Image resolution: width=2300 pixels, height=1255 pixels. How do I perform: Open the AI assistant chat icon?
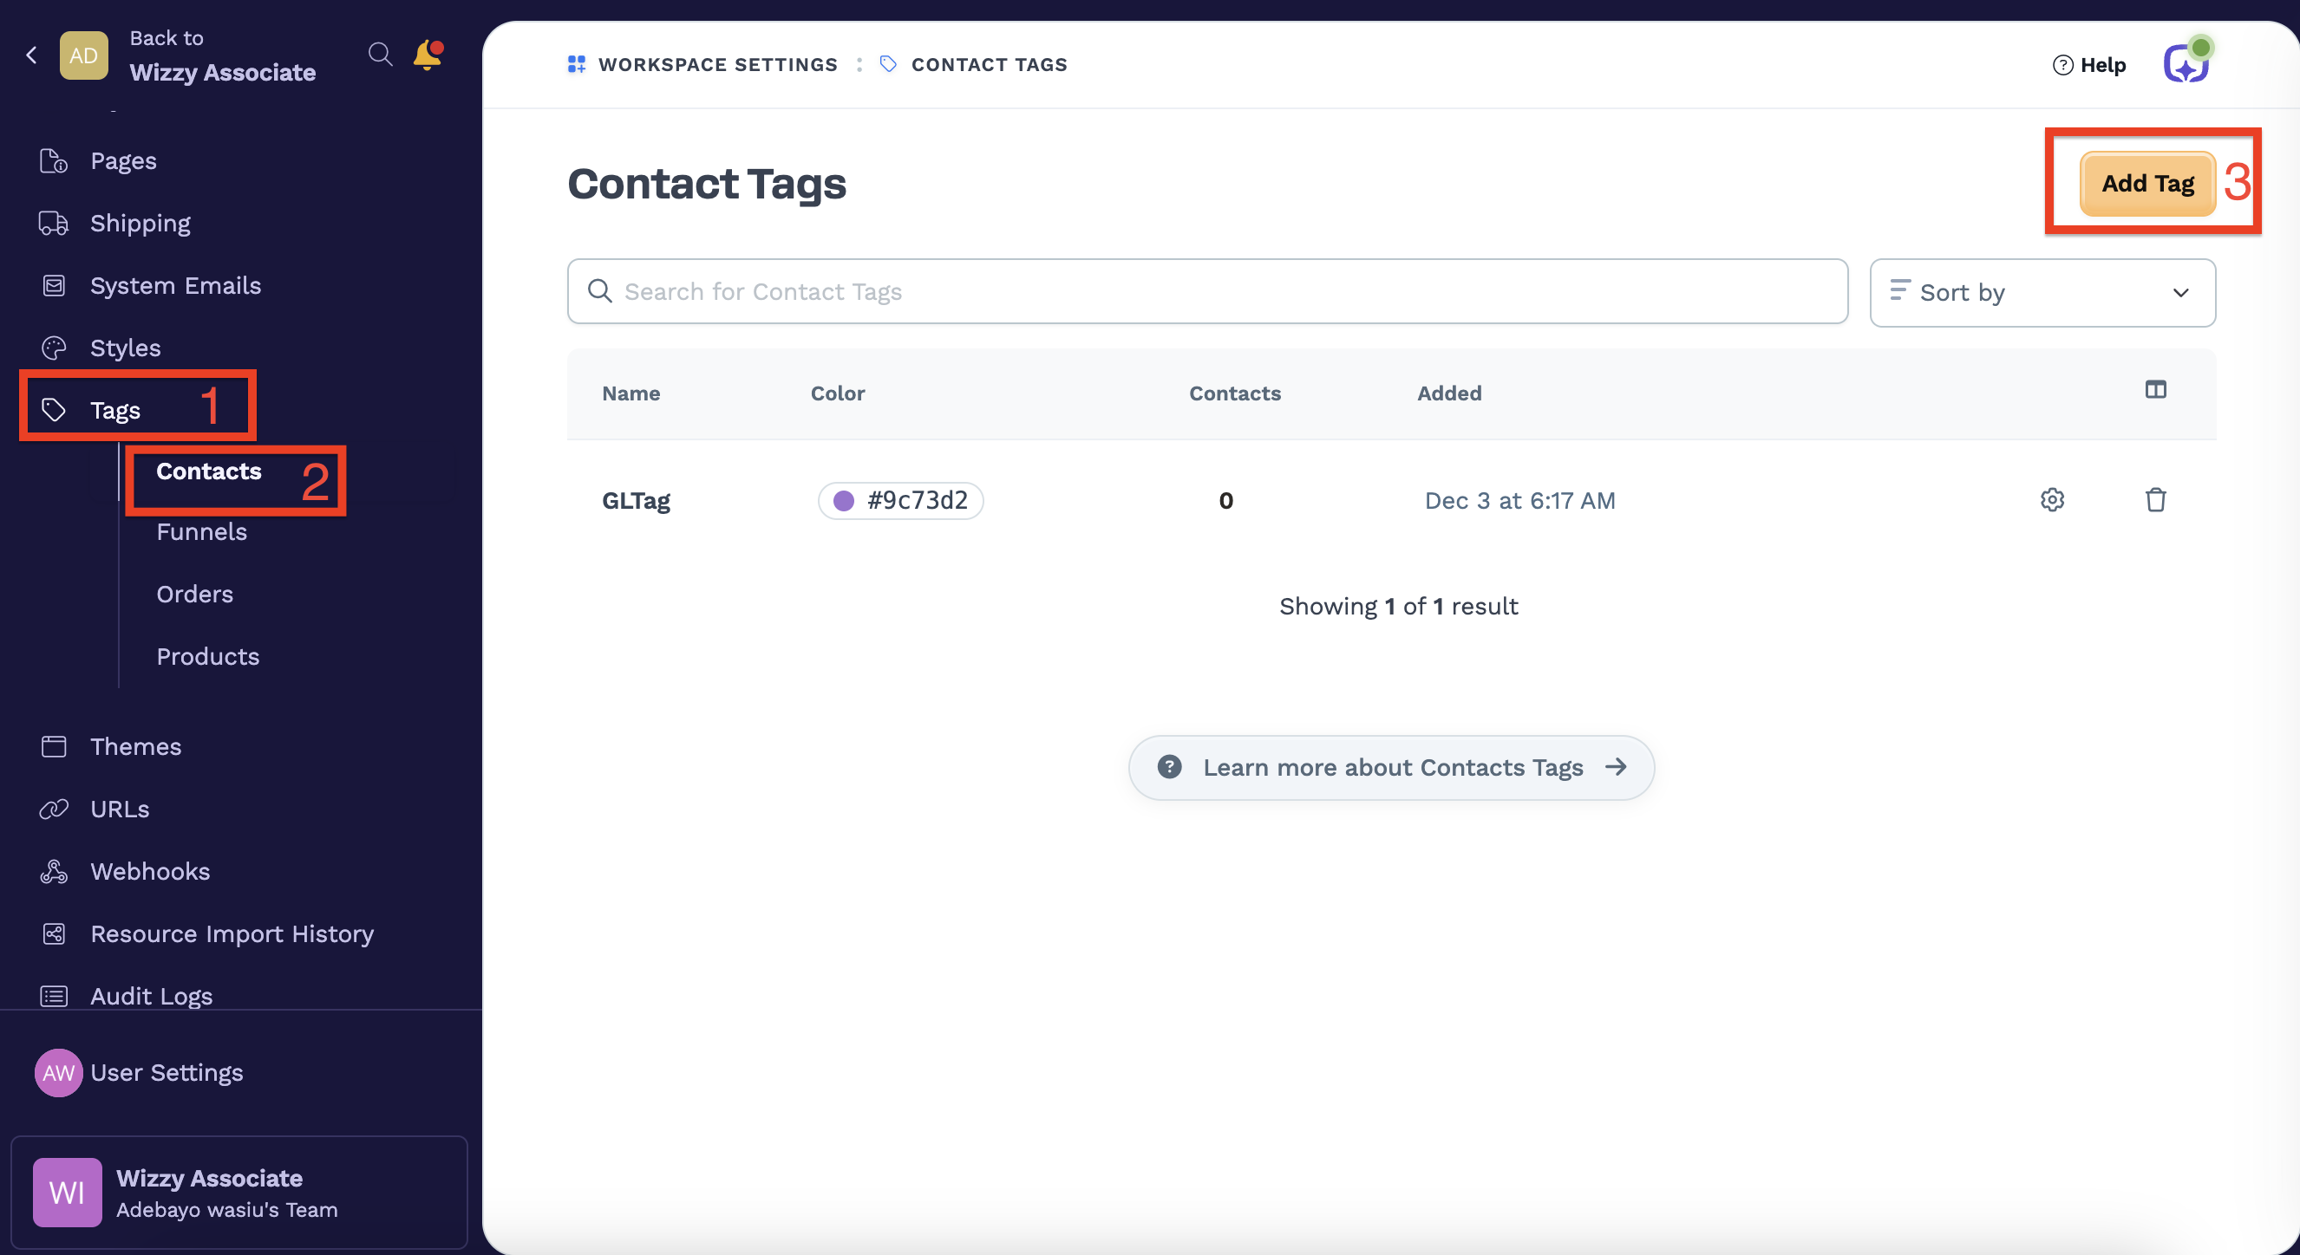coord(2186,63)
